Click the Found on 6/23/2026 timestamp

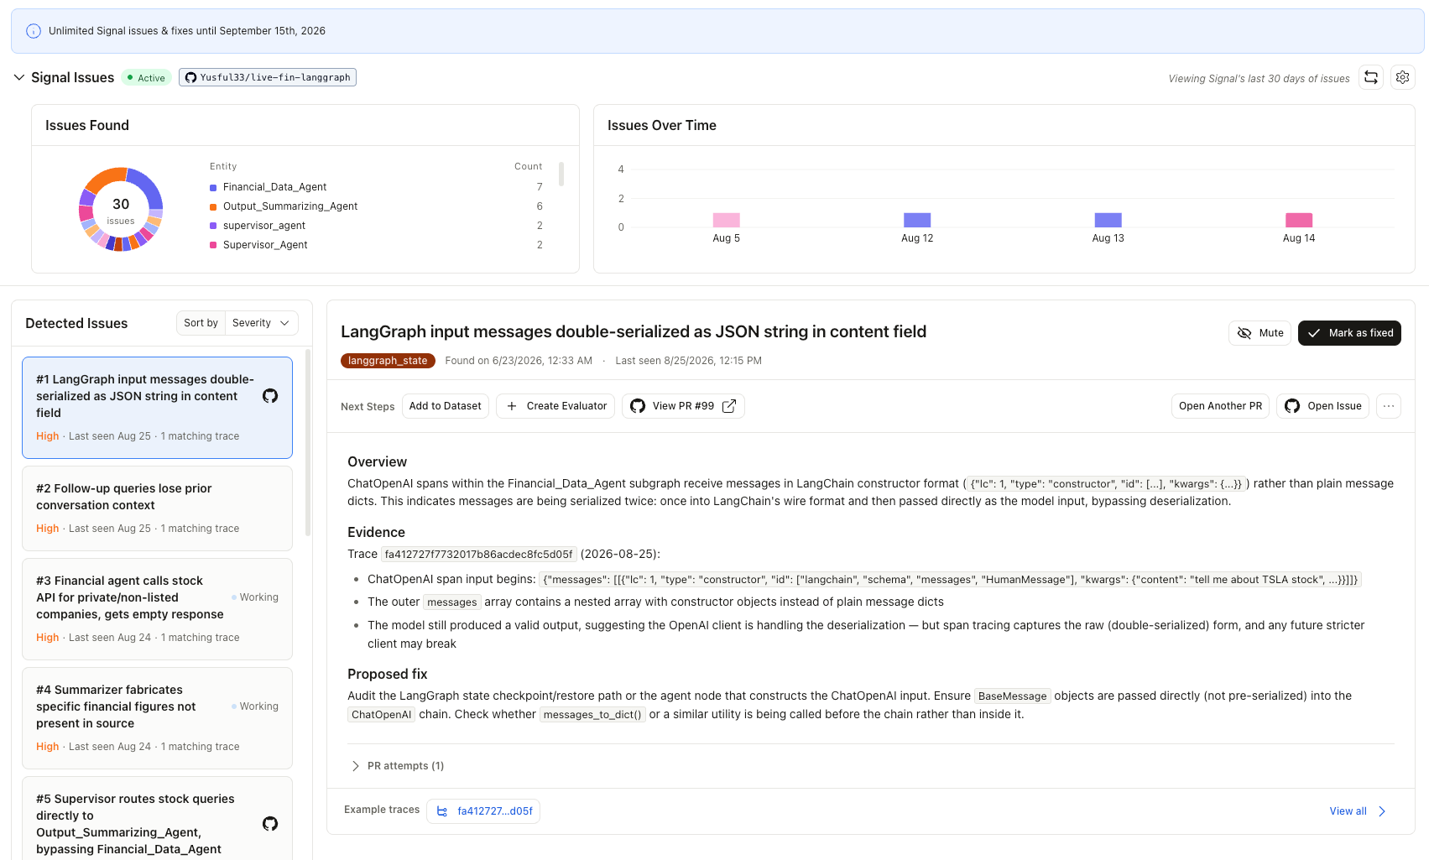click(519, 361)
